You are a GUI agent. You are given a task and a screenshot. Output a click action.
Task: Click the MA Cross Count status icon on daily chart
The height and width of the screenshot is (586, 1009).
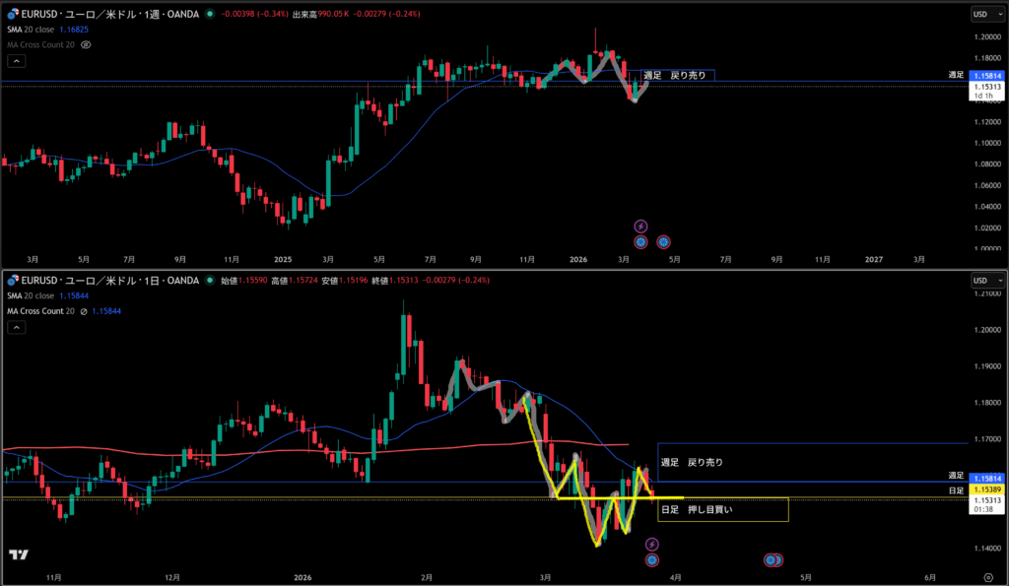click(83, 310)
